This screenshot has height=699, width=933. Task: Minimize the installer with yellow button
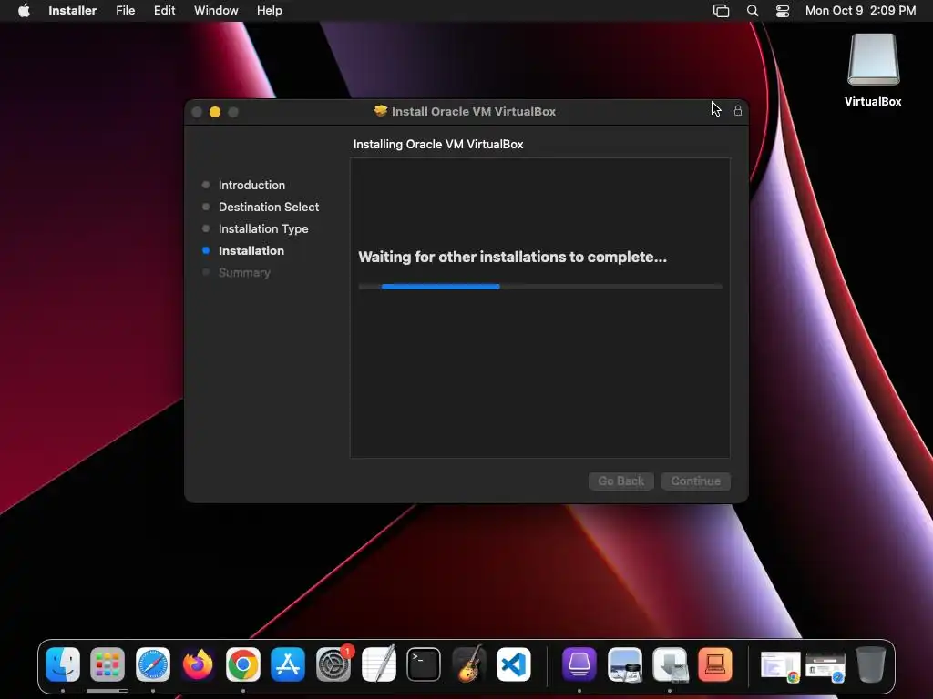[215, 112]
